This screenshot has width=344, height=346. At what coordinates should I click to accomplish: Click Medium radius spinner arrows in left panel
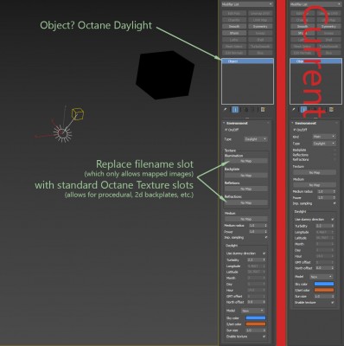tap(265, 226)
